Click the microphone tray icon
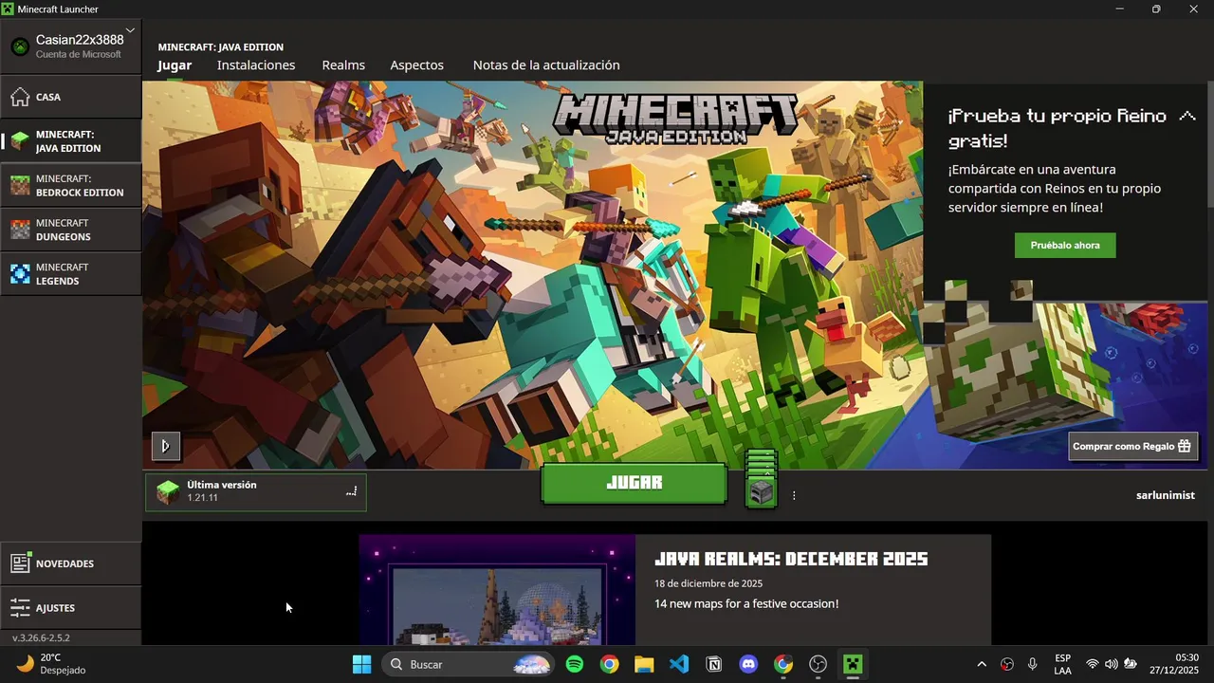Image resolution: width=1214 pixels, height=683 pixels. [x=1032, y=664]
